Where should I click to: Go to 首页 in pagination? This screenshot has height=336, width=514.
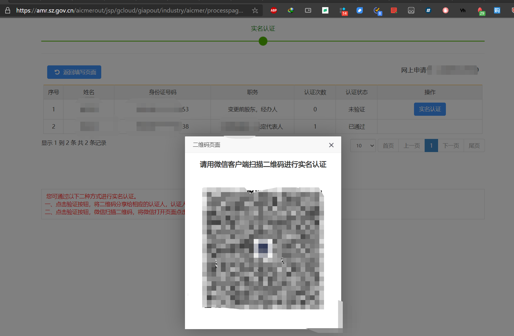pos(388,145)
